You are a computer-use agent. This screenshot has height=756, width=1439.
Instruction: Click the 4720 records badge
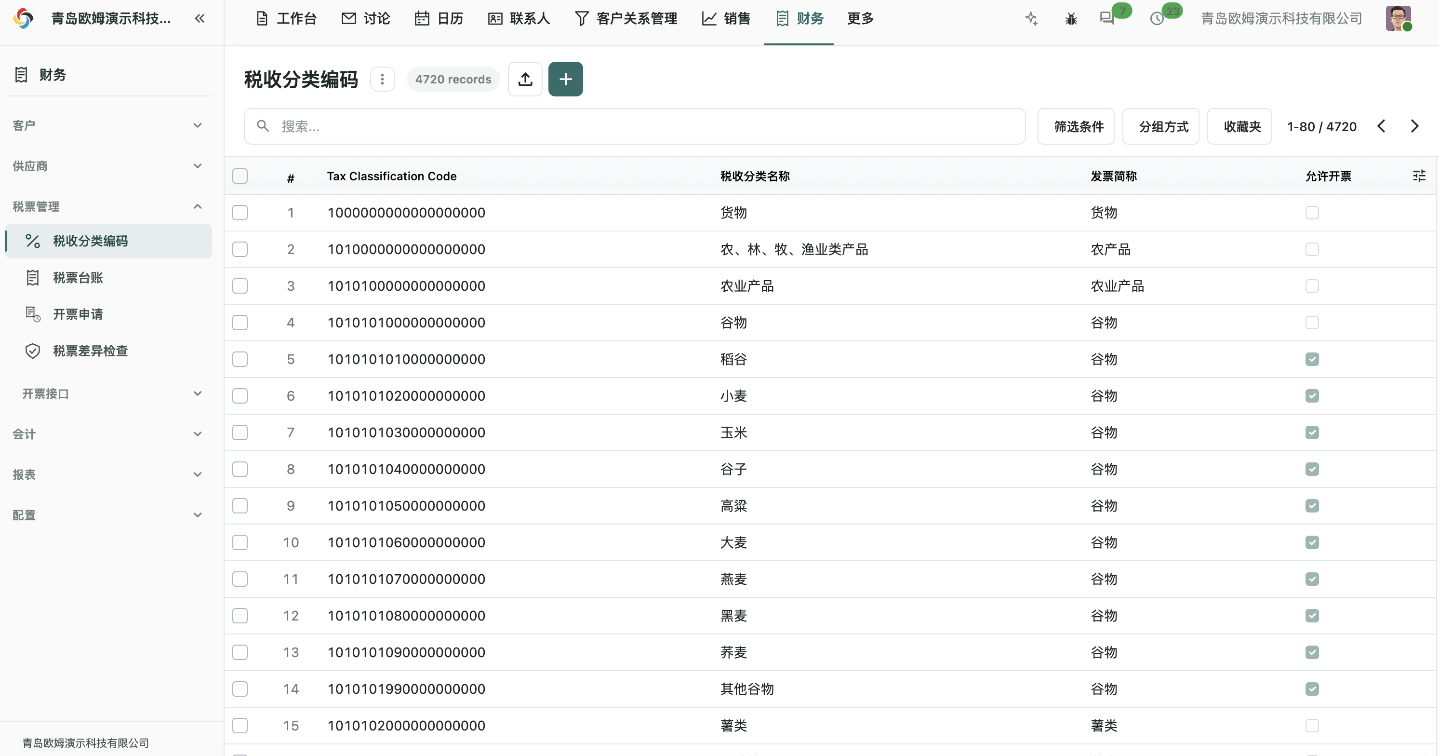click(453, 80)
